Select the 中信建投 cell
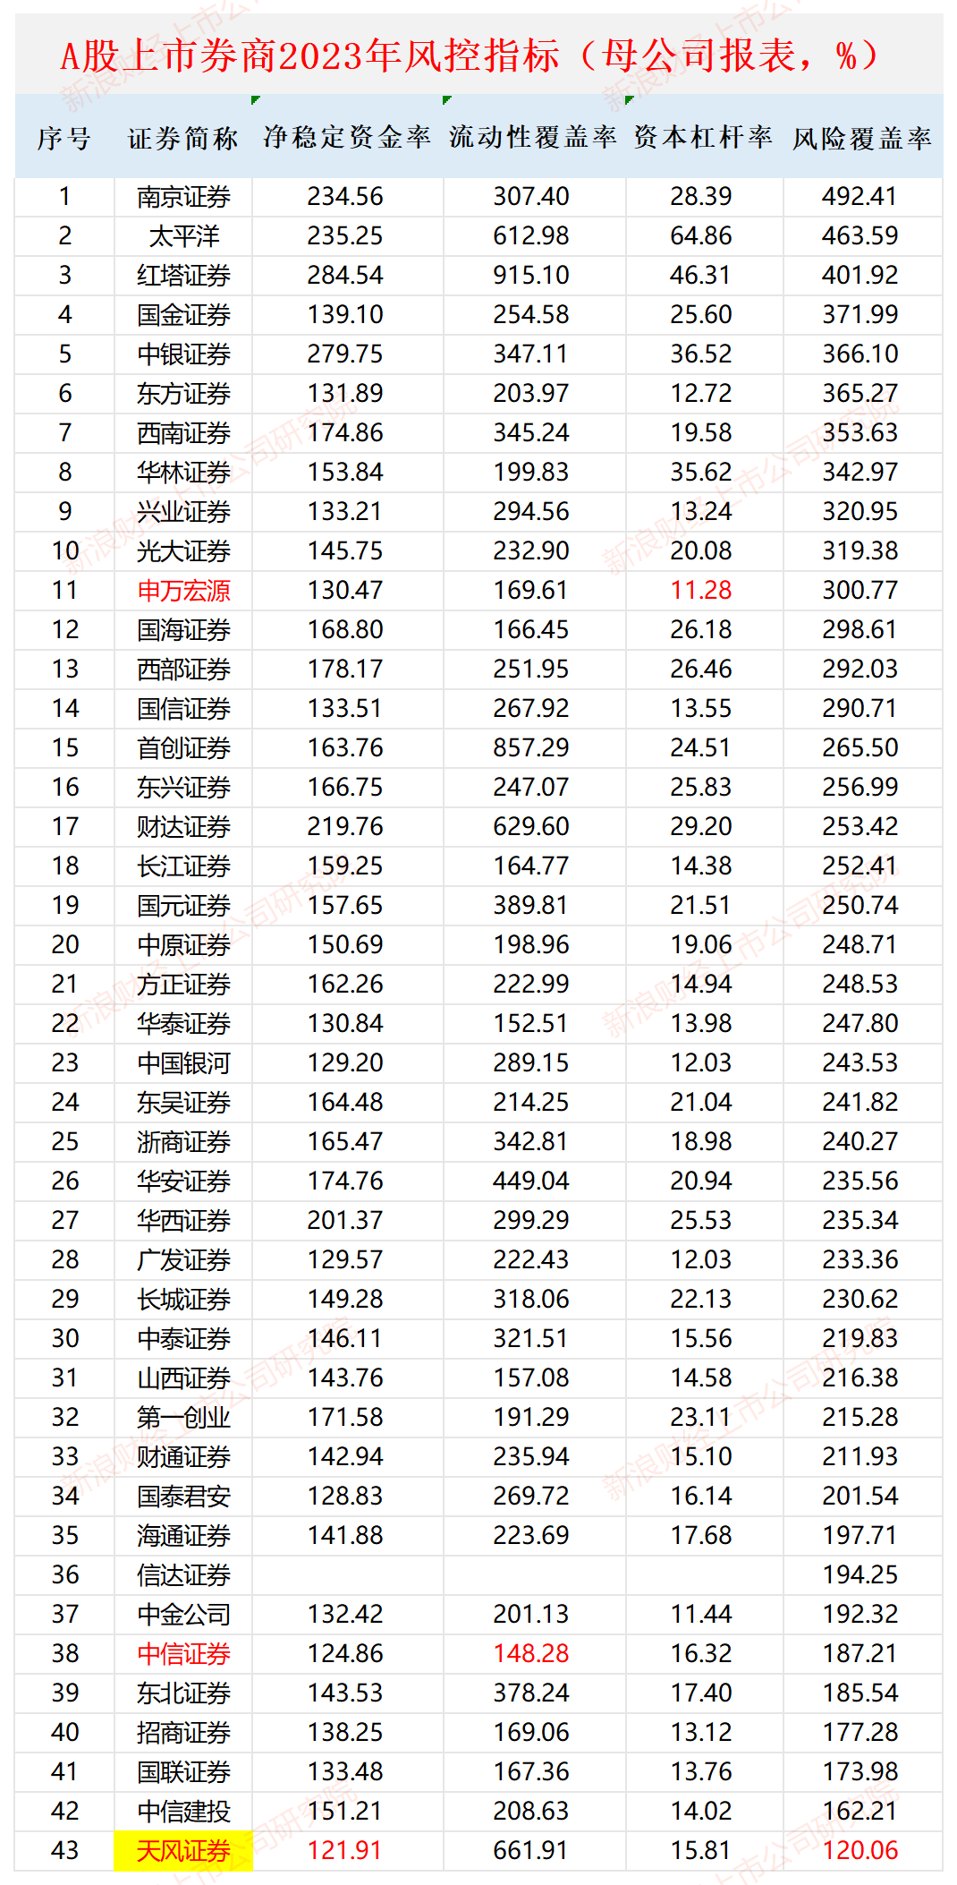This screenshot has height=1885, width=957. point(183,1812)
